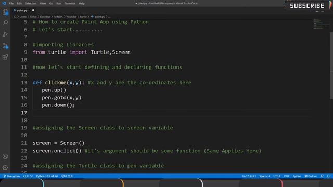This screenshot has height=187, width=333.
Task: Open the Explorer view in activity bar
Action: (5, 12)
